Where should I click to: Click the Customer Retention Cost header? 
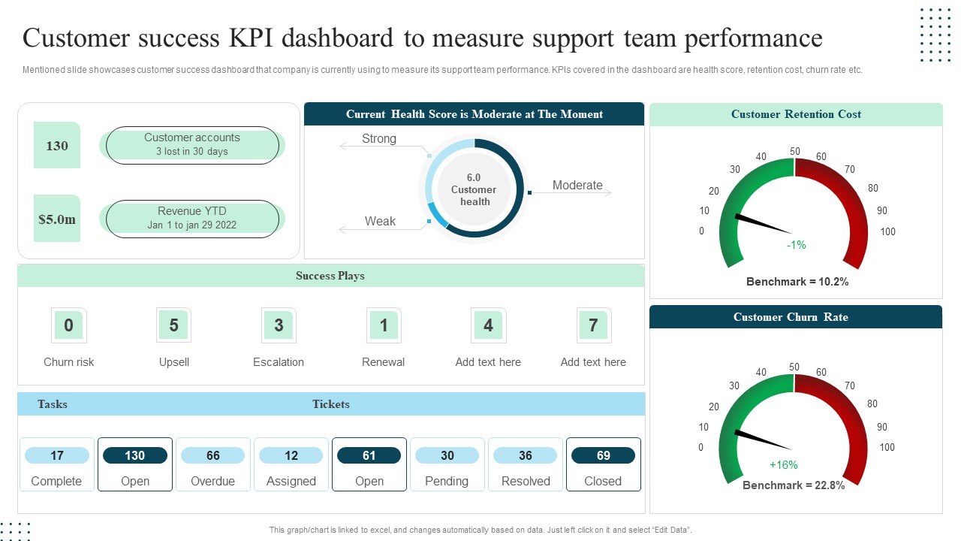coord(796,114)
